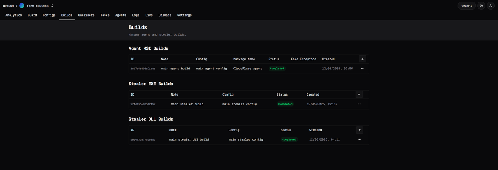Click Completed badge in Stealer DLL row
This screenshot has width=498, height=170.
point(289,139)
